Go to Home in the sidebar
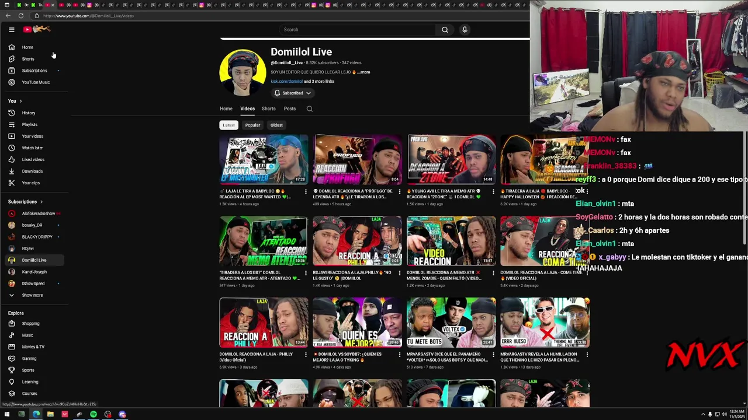 [27, 47]
